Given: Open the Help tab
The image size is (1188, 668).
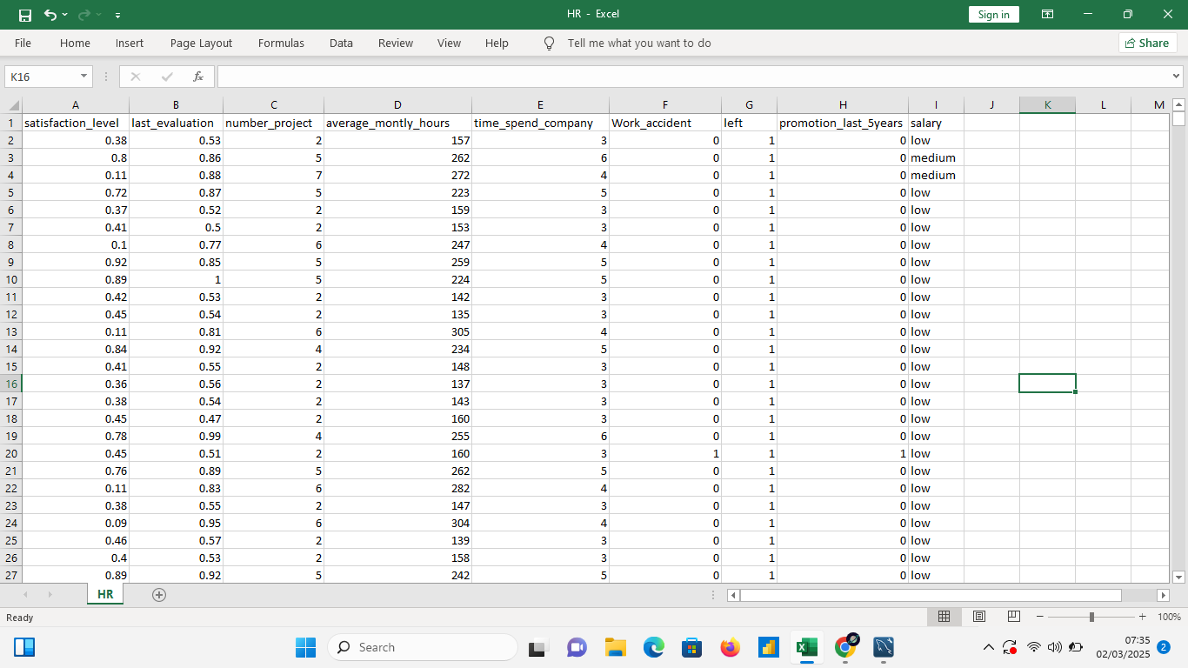Looking at the screenshot, I should tap(497, 43).
